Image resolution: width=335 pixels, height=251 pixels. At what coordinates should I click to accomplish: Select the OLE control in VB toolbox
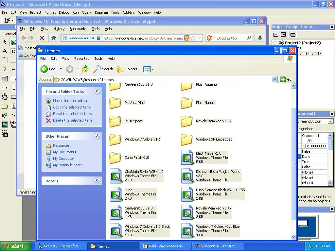point(5,134)
